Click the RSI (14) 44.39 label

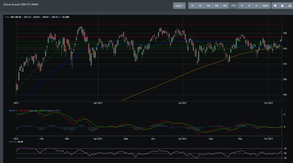coord(16,142)
